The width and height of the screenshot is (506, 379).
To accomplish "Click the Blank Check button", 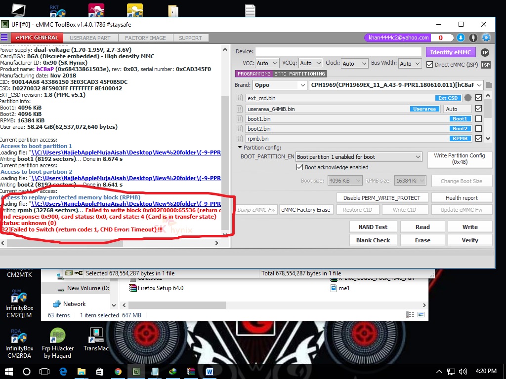I will click(373, 240).
